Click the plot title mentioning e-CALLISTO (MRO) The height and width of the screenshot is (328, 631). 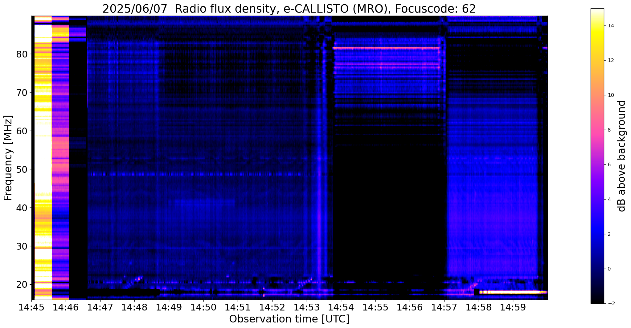point(289,9)
